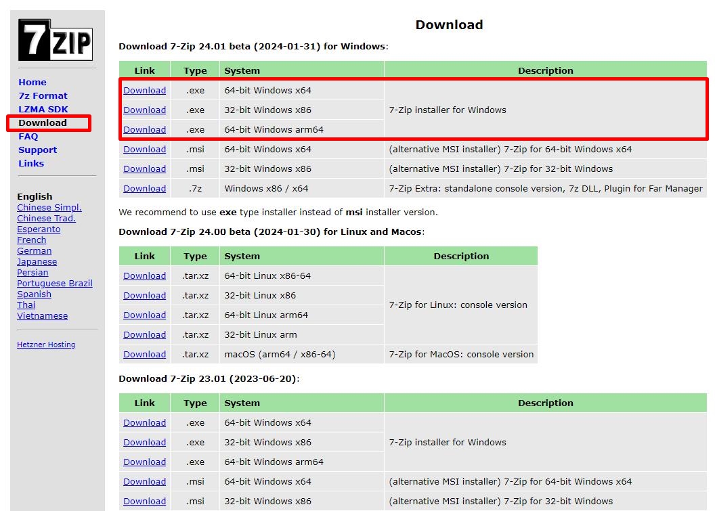Open the 7z Format page
715x511 pixels.
[x=43, y=95]
